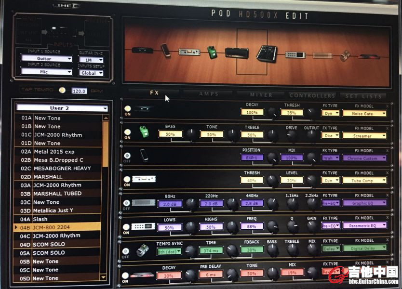This screenshot has width=402, height=289.
Task: Select the reverb unit in signal chain
Action: (369, 57)
